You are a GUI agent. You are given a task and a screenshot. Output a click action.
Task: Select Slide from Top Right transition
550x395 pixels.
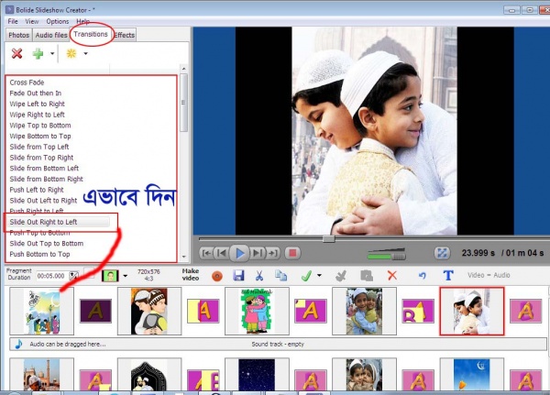click(x=42, y=158)
